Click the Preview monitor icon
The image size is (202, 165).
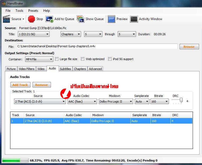112,19
